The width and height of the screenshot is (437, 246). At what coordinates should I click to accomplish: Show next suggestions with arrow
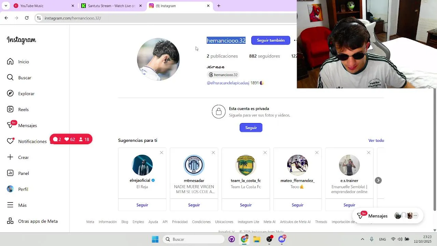378,180
